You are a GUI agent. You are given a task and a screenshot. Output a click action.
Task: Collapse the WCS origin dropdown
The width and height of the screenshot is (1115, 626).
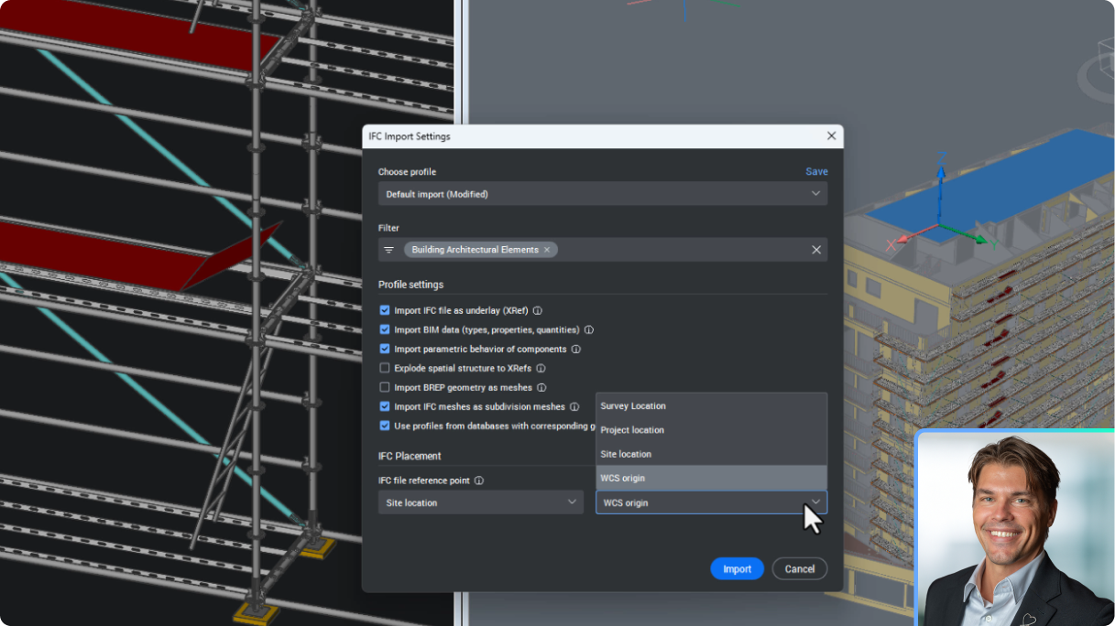click(814, 502)
